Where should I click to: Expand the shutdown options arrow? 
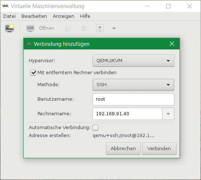tap(114, 28)
